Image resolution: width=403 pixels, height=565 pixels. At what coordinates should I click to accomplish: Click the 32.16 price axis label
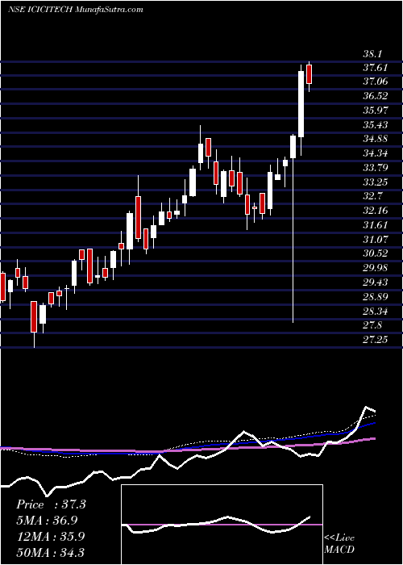pyautogui.click(x=376, y=211)
